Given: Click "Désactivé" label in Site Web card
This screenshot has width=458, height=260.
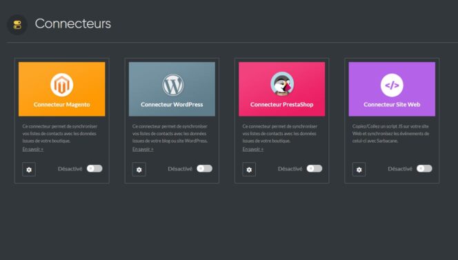Looking at the screenshot, I should pyautogui.click(x=400, y=169).
